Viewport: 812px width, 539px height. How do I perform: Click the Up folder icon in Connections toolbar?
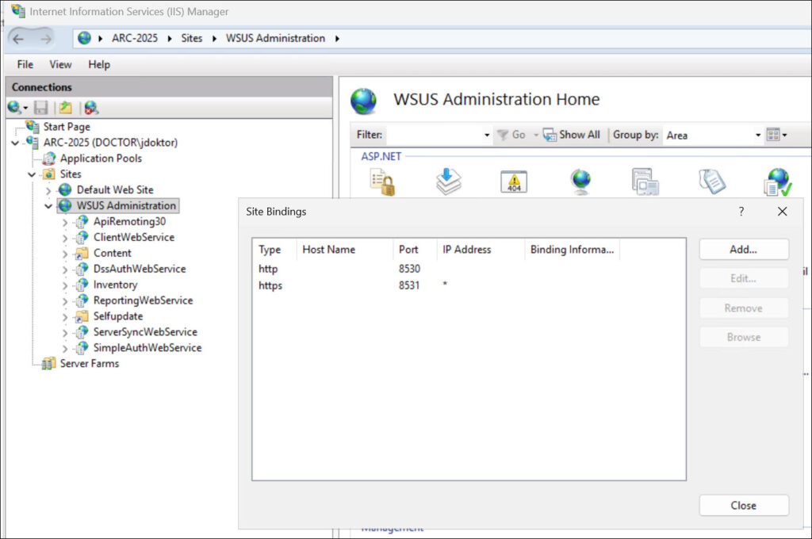(x=65, y=108)
